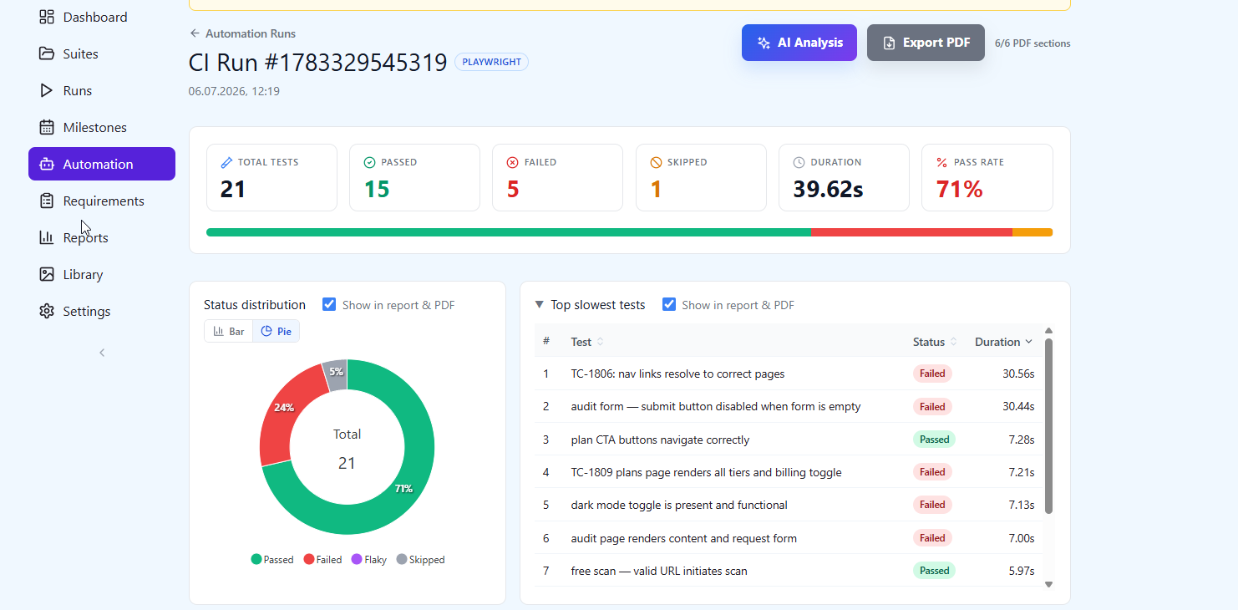This screenshot has width=1238, height=610.
Task: Click the 39.62s duration value
Action: coord(828,190)
